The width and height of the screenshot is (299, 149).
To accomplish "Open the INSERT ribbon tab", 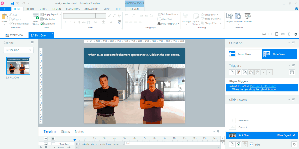I will tap(30, 9).
